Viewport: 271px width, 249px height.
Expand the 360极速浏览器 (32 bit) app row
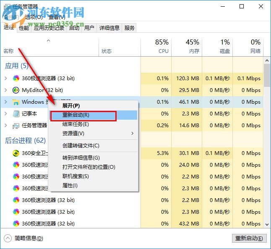[x=6, y=79]
